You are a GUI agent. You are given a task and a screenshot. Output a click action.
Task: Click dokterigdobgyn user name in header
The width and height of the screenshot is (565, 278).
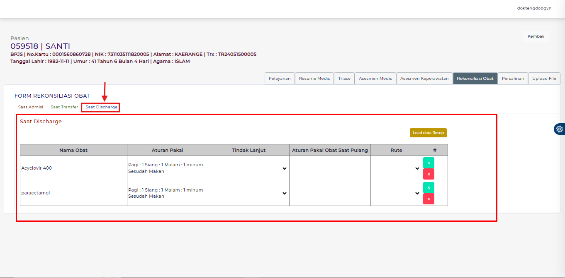(x=534, y=8)
